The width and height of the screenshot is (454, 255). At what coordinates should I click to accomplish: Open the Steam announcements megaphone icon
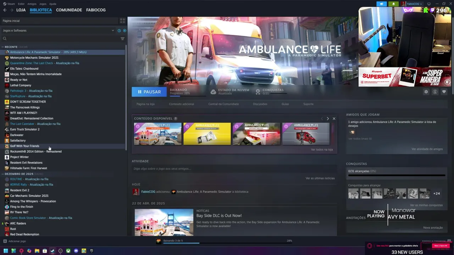click(x=382, y=4)
